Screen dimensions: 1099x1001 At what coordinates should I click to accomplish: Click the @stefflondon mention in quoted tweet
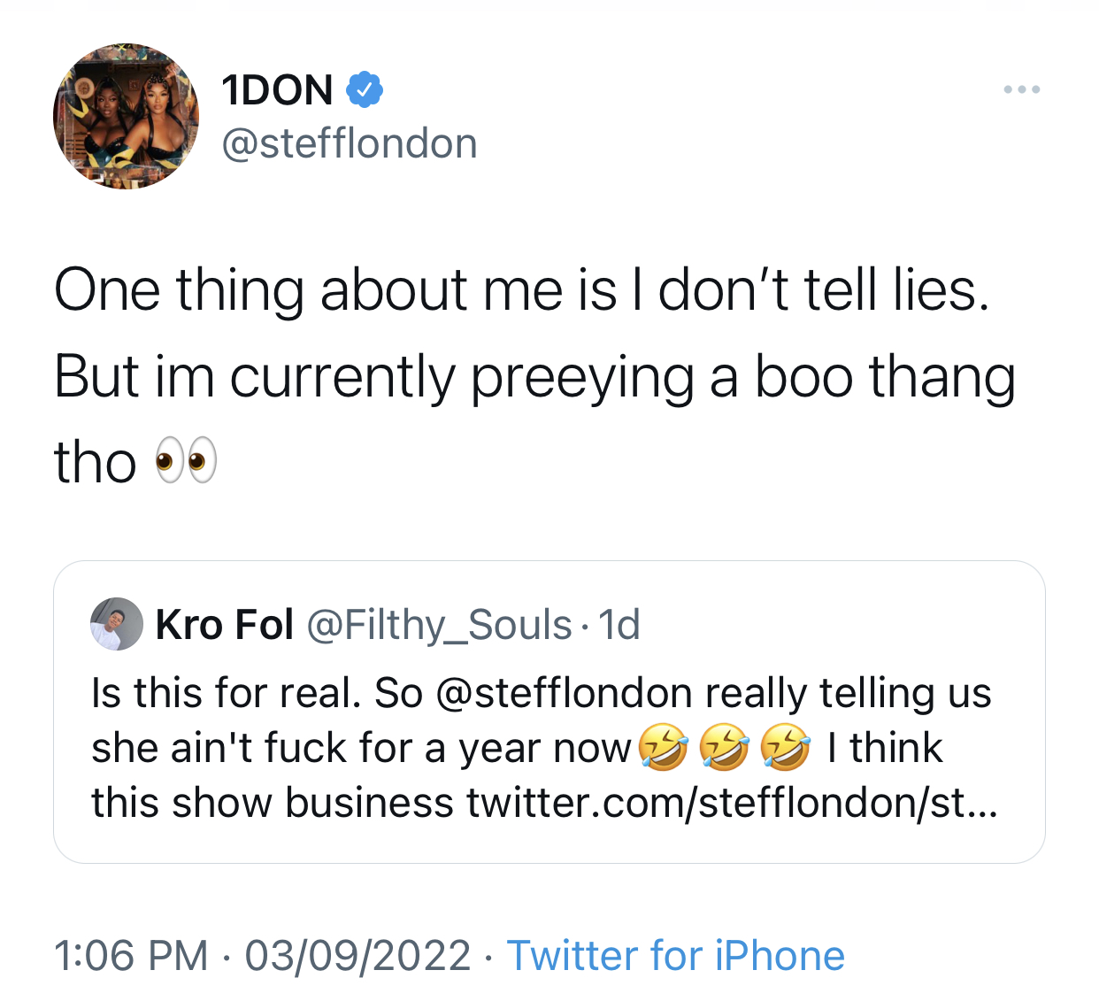(565, 693)
